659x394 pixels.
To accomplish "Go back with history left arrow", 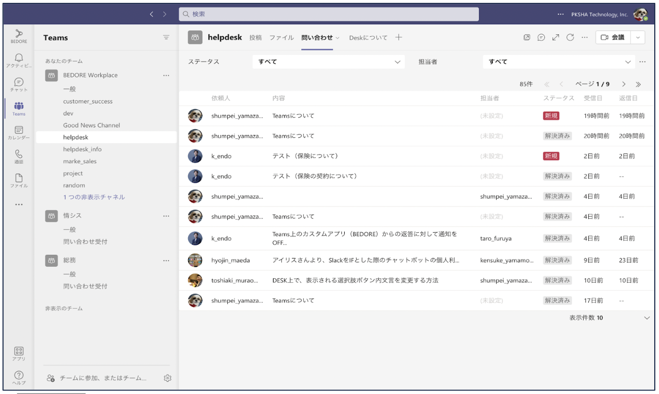I will (151, 14).
